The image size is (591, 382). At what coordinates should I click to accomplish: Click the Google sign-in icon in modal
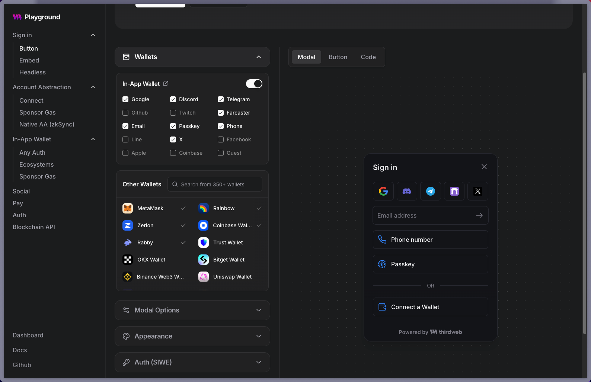[x=383, y=191]
